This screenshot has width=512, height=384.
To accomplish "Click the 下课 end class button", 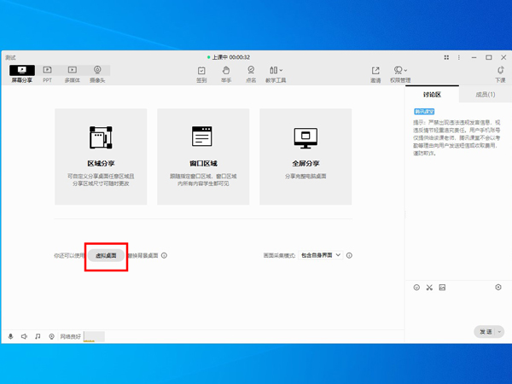I will tap(500, 73).
